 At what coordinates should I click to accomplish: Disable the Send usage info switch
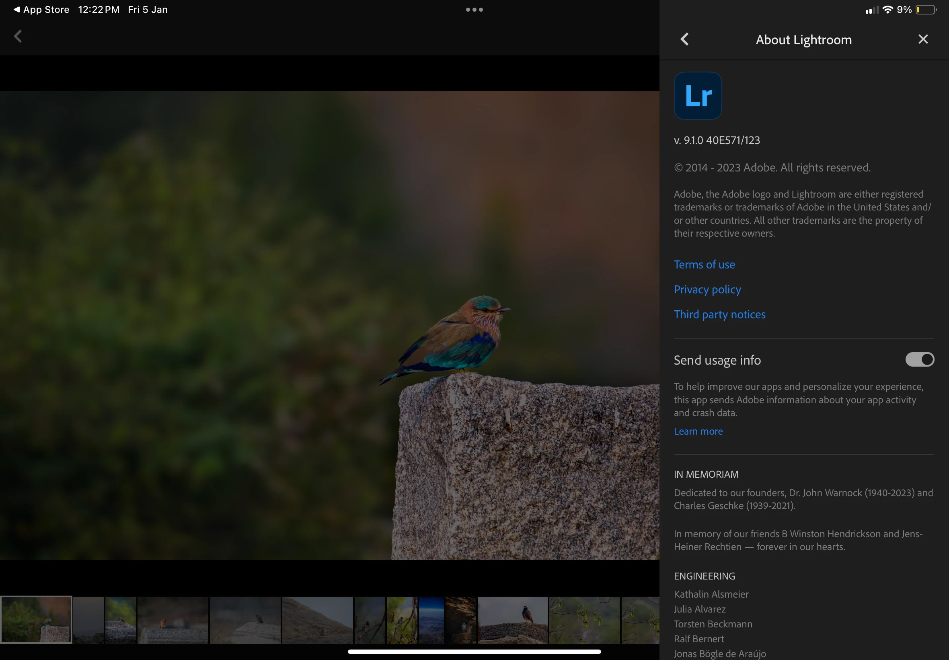point(919,359)
